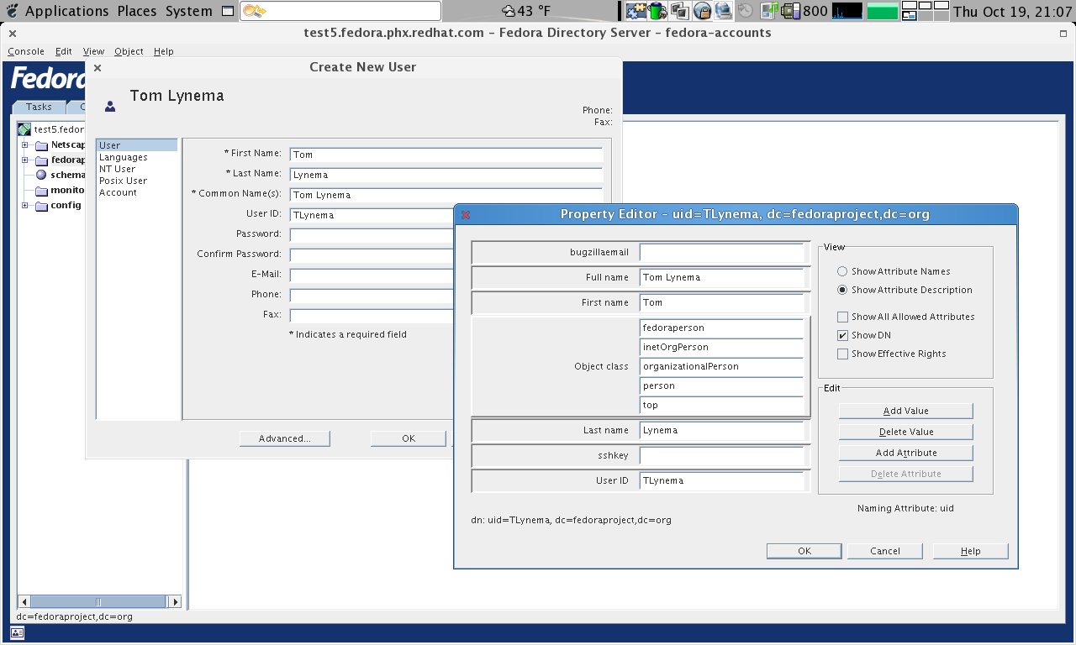Click the Netscape folder icon in the tree
The image size is (1076, 645).
tap(41, 144)
